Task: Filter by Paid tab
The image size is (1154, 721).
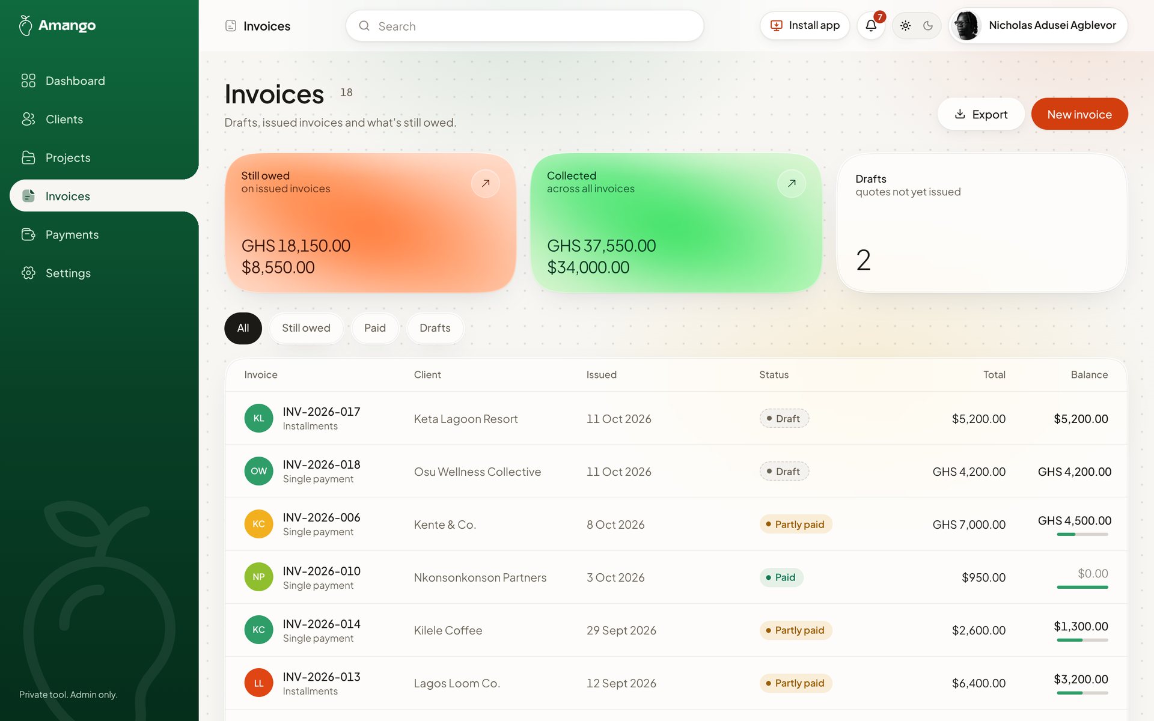Action: pos(375,328)
